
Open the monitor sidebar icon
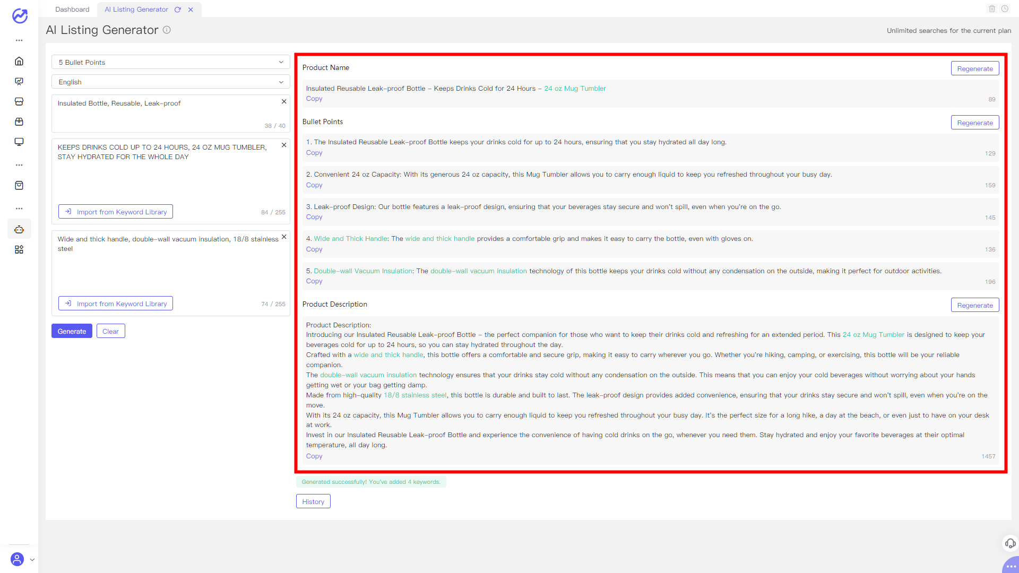(x=19, y=142)
